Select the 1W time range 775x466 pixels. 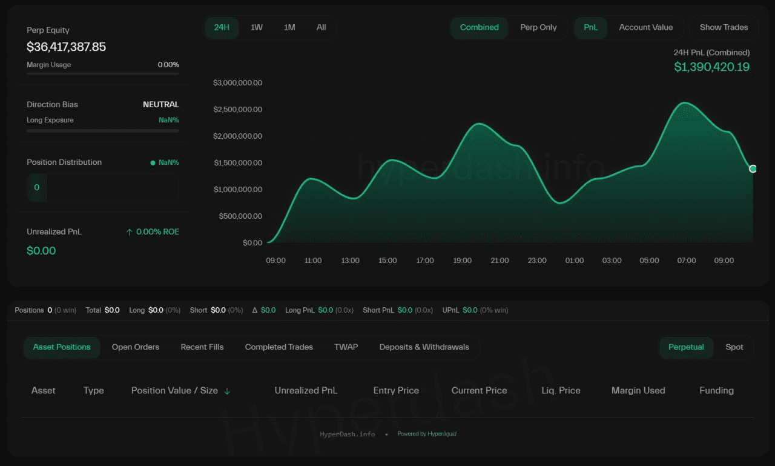coord(257,27)
